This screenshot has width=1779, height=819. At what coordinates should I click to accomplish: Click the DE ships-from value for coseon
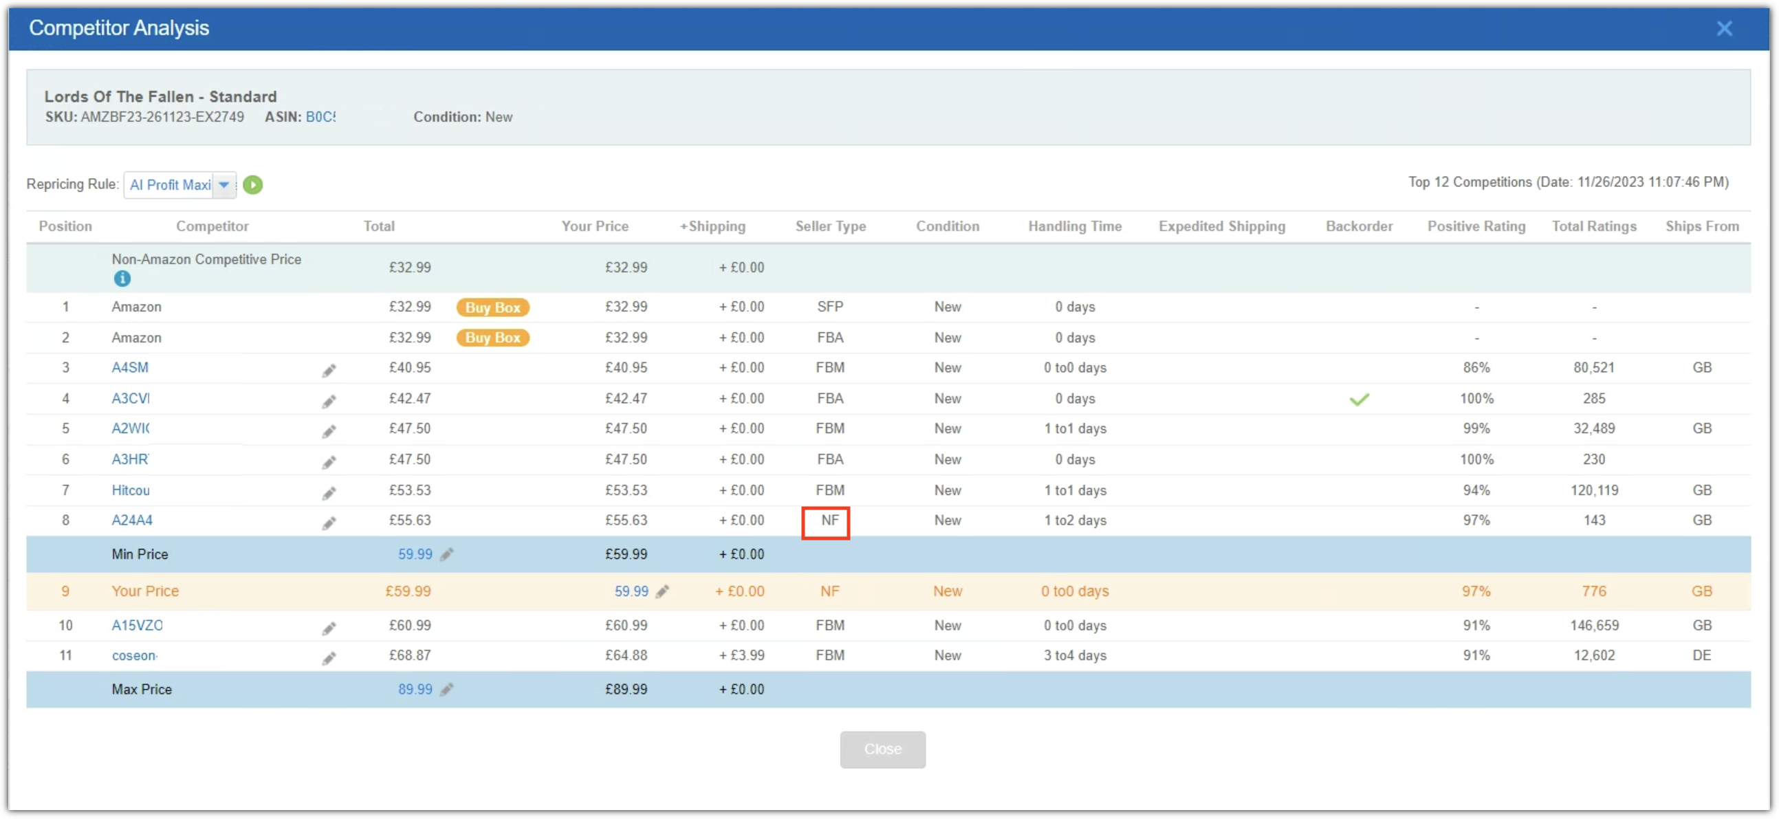pyautogui.click(x=1701, y=655)
